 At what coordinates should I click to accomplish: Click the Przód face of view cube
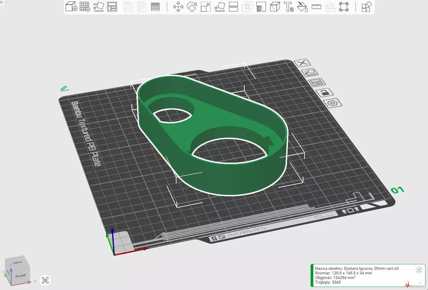tap(21, 276)
